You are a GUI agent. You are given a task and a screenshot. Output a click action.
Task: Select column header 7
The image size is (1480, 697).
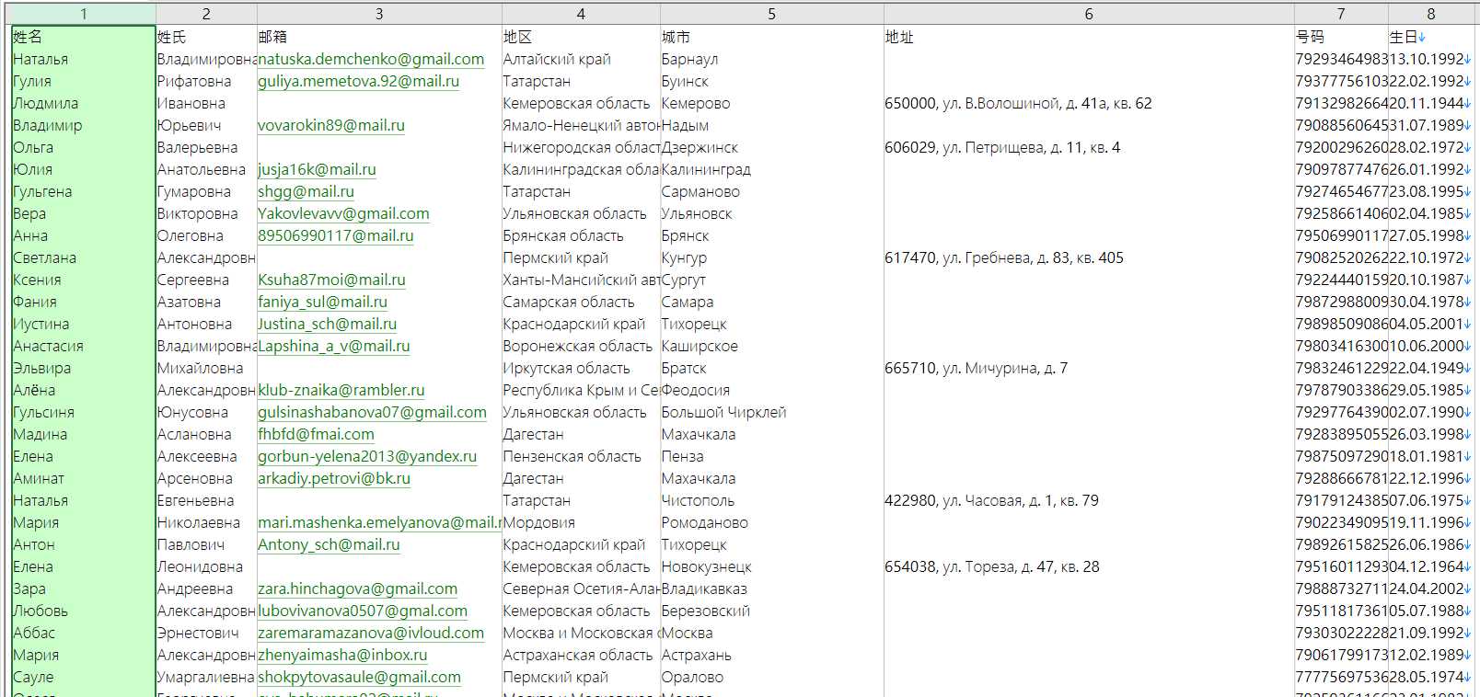(1341, 14)
